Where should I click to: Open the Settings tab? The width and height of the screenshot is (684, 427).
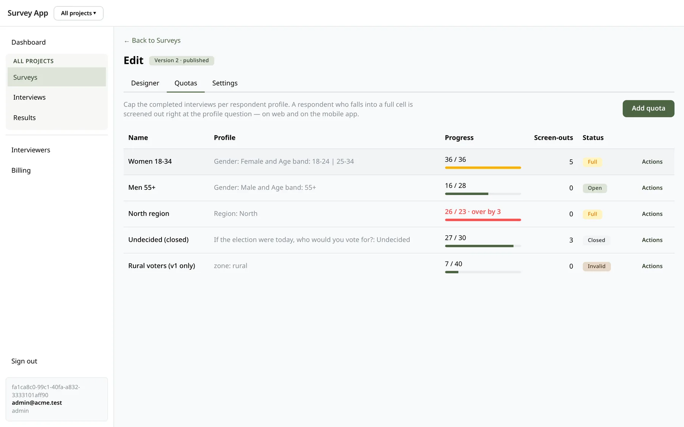coord(225,83)
